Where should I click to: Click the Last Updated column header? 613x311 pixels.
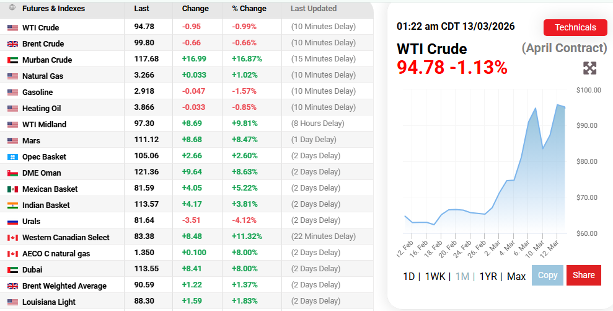[314, 8]
